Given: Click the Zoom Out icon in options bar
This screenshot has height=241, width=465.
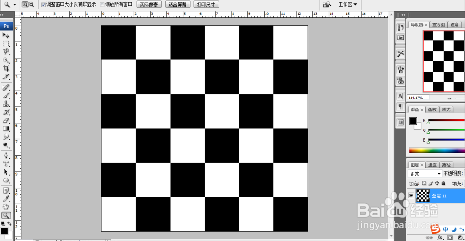Looking at the screenshot, I should [x=32, y=5].
